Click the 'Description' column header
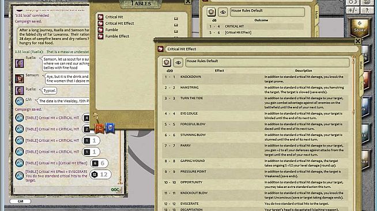This screenshot has height=211, width=377. click(303, 71)
